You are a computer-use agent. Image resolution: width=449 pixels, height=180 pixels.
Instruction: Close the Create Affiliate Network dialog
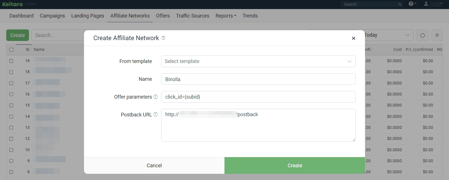pos(353,38)
